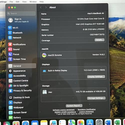Image resolution: width=125 pixels, height=125 pixels.
Task: Click the computer name mac's MacBook Air
Action: (96, 13)
